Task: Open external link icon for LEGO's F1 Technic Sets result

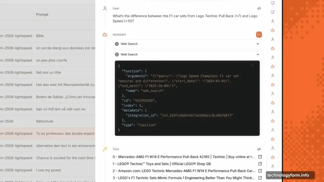Action: click(260, 178)
